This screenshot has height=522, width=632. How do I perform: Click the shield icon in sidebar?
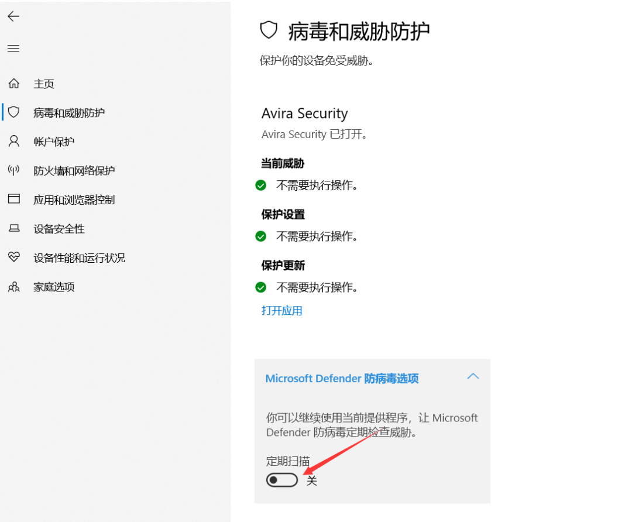(13, 112)
